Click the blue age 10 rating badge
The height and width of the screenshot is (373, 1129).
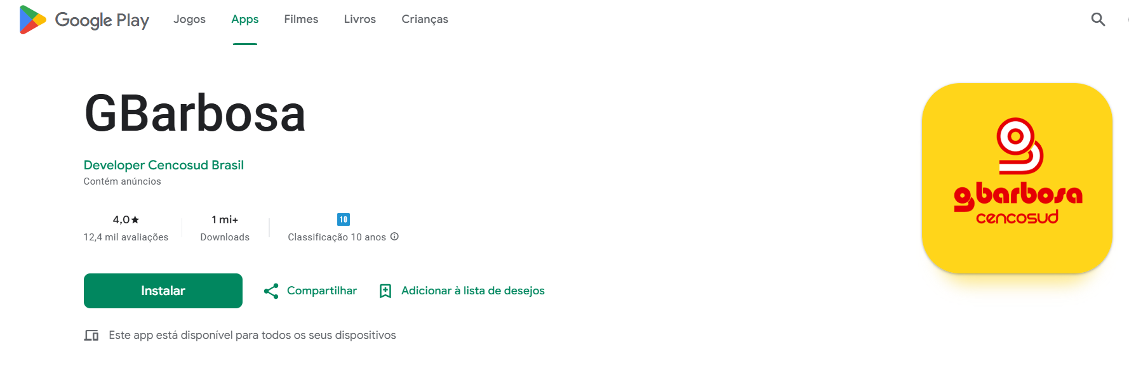[344, 219]
